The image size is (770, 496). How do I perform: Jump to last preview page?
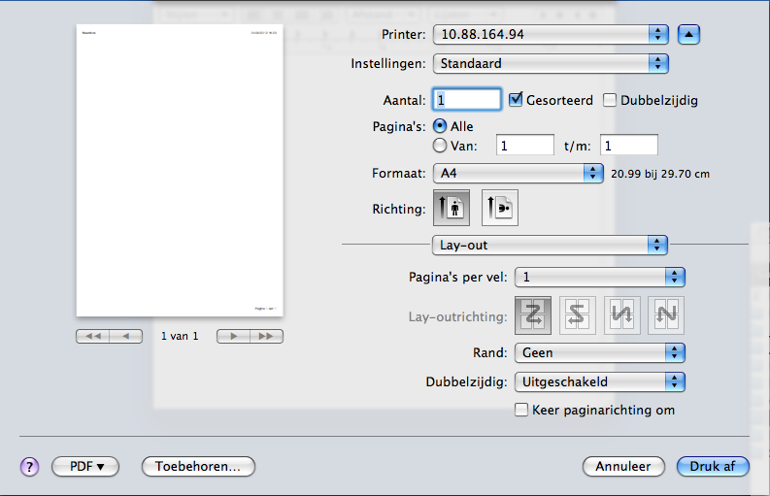point(266,337)
